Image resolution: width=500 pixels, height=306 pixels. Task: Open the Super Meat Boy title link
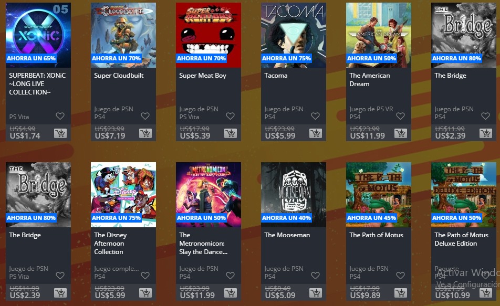(203, 76)
